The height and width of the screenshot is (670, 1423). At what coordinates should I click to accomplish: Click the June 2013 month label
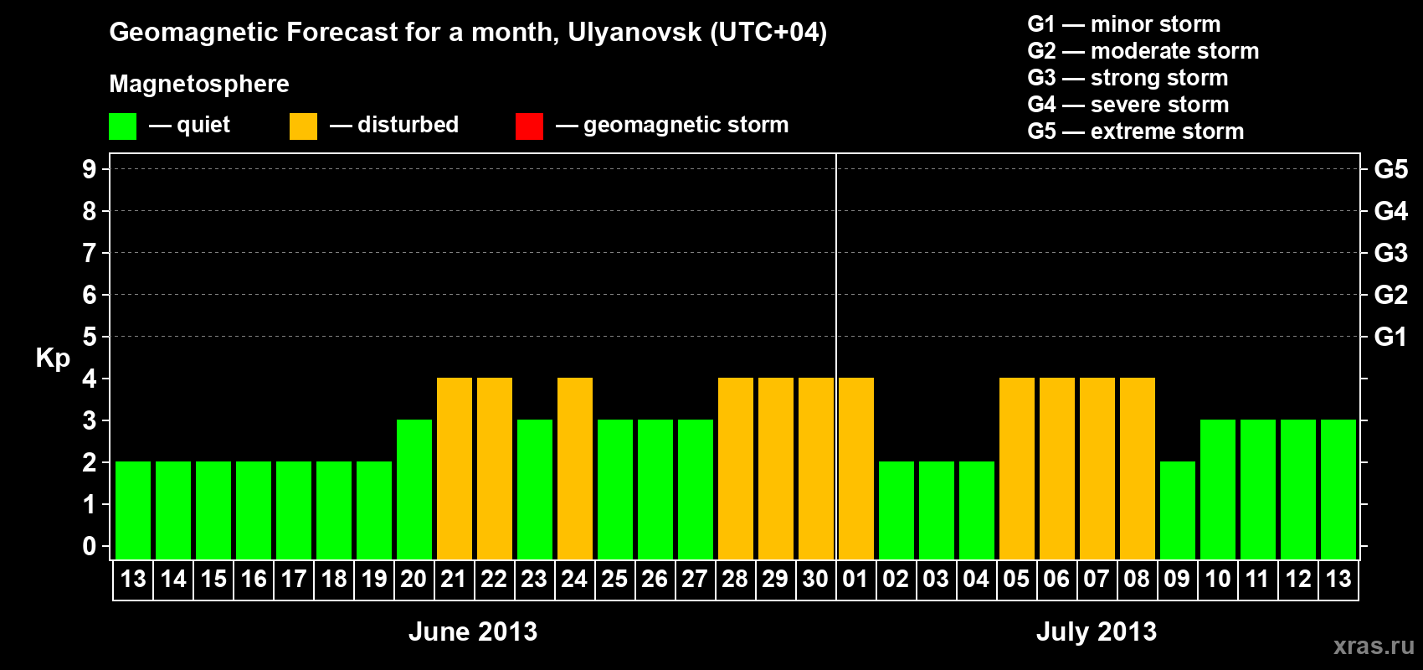tap(473, 631)
